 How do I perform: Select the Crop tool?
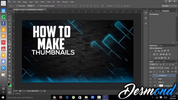(x=9, y=27)
